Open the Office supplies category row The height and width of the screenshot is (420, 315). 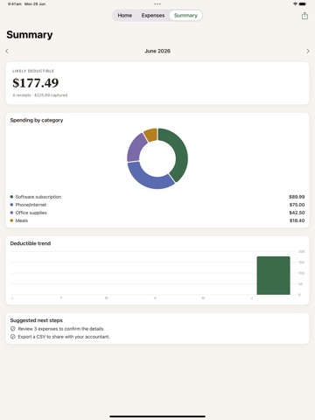[157, 213]
